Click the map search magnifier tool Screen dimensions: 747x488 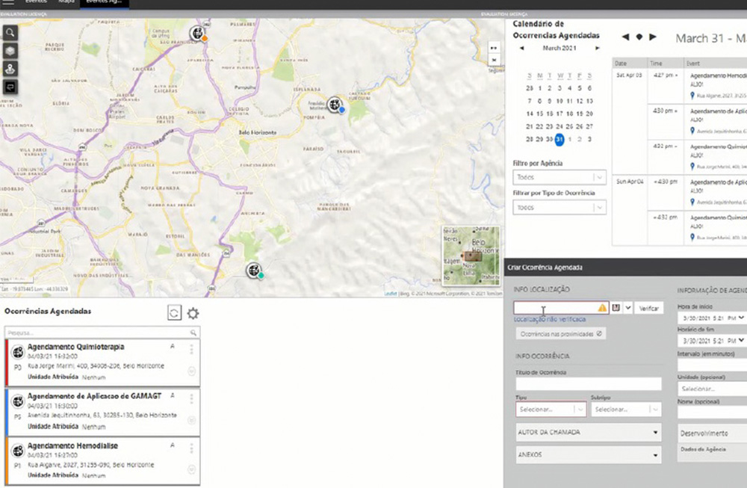coord(10,33)
